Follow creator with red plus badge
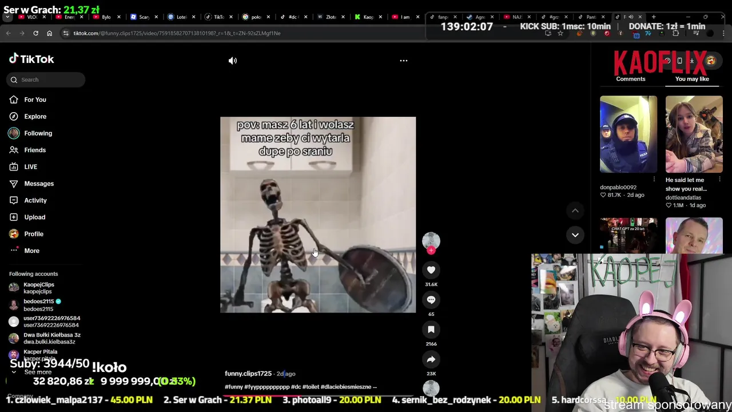The width and height of the screenshot is (732, 412). click(x=431, y=250)
